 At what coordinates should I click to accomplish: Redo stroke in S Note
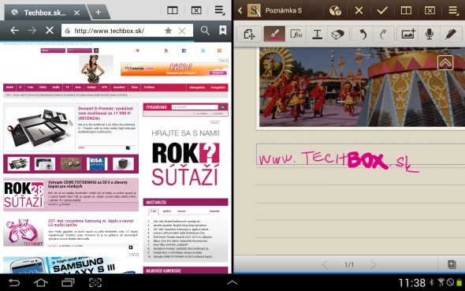(x=383, y=34)
